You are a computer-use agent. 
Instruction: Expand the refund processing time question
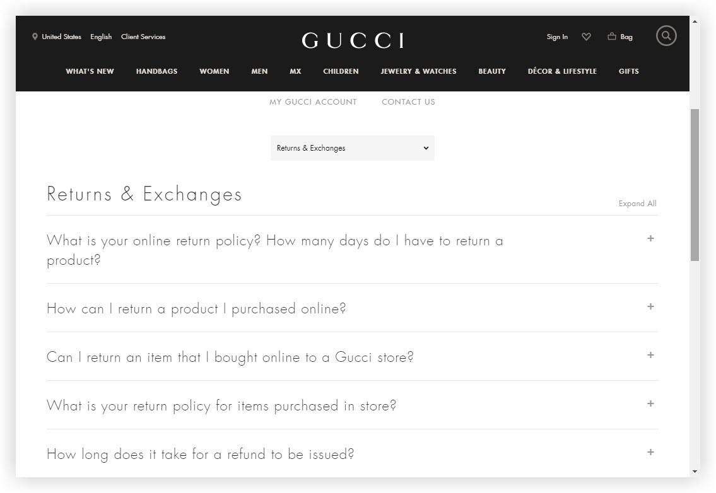click(x=650, y=452)
